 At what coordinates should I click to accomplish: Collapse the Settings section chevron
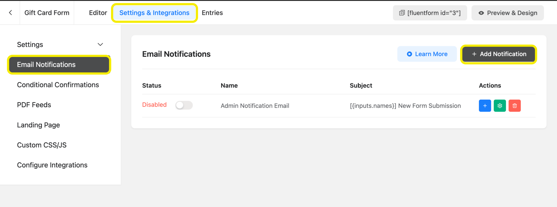[x=100, y=44]
